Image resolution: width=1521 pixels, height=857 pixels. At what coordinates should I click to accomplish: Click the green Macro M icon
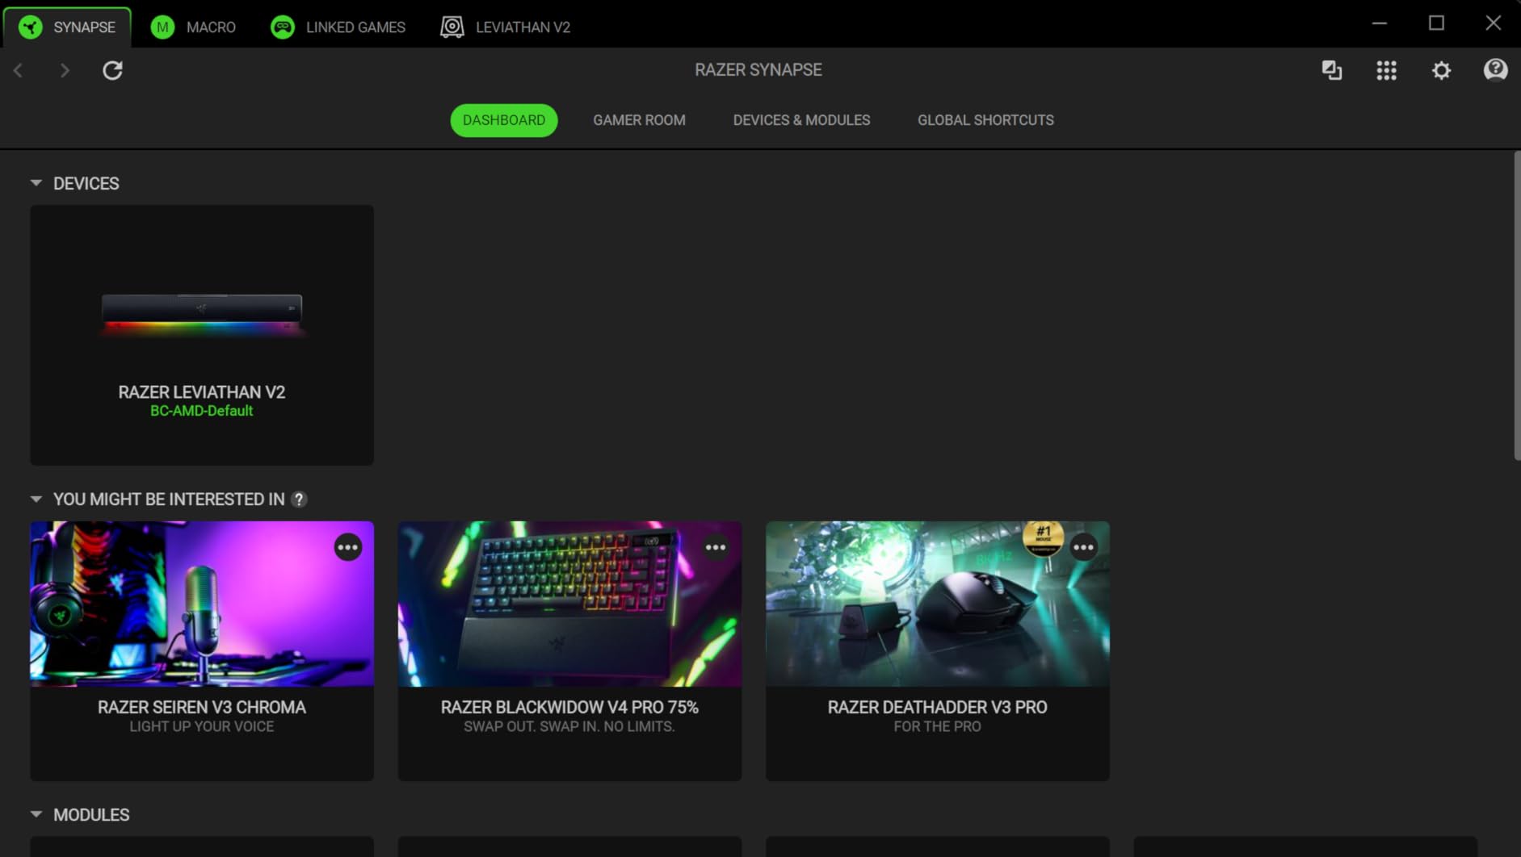coord(162,27)
